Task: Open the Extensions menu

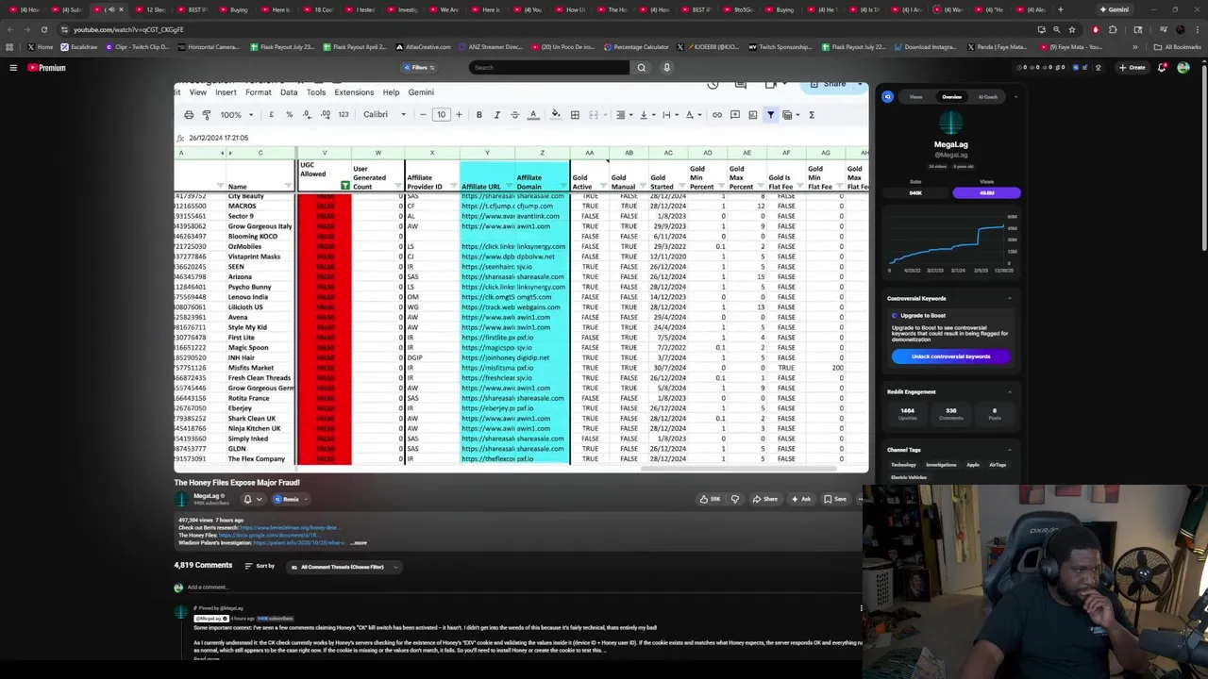Action: 354,92
